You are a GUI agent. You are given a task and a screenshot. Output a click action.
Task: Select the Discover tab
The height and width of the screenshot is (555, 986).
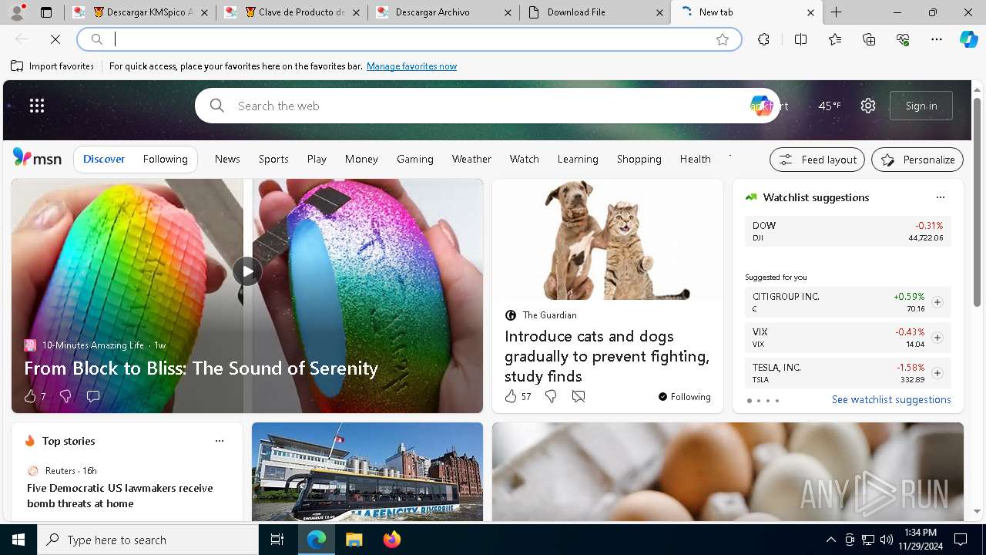pos(104,159)
